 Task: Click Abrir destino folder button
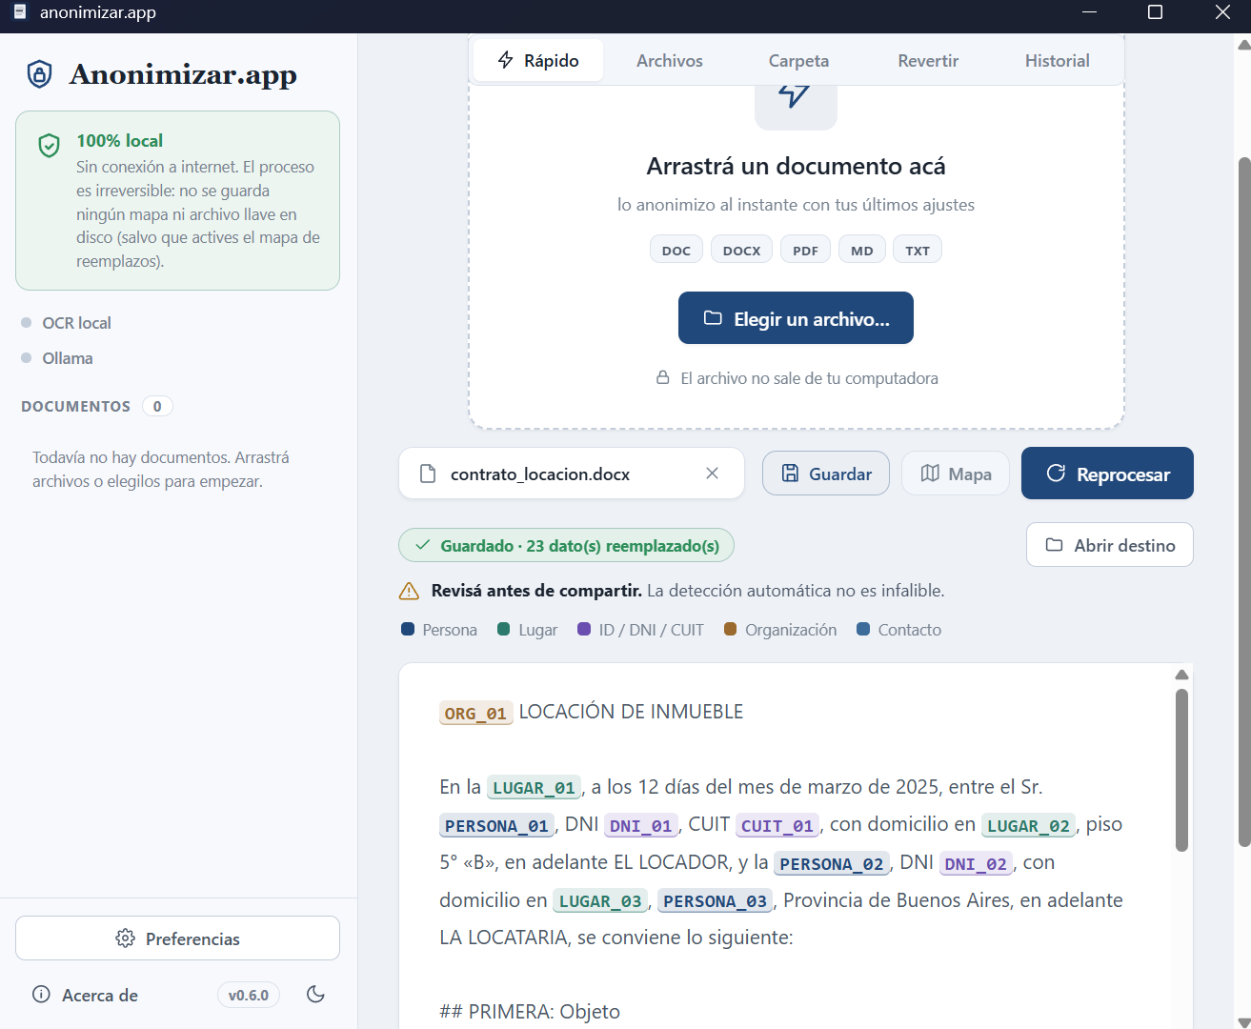click(1110, 545)
